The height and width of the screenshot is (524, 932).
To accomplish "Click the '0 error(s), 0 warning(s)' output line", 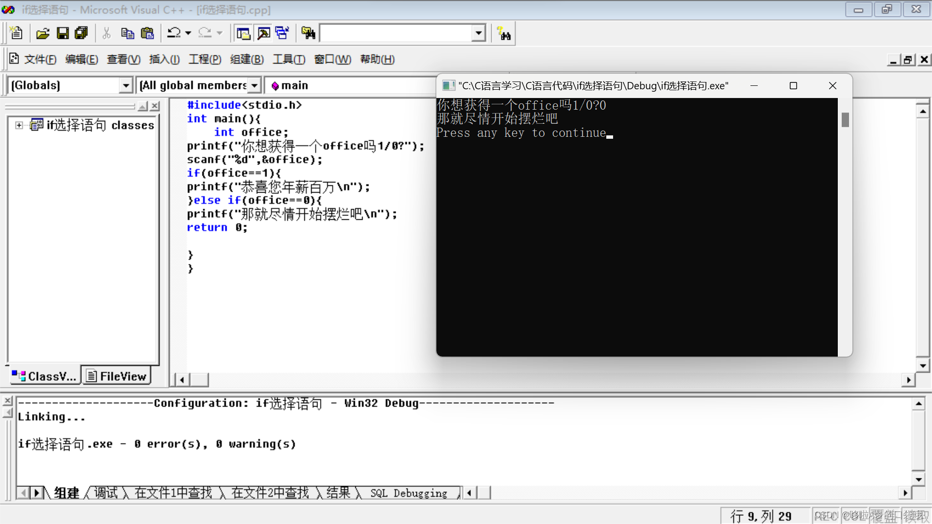I will pos(215,444).
